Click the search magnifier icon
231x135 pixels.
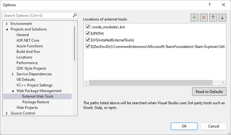coord(75,15)
